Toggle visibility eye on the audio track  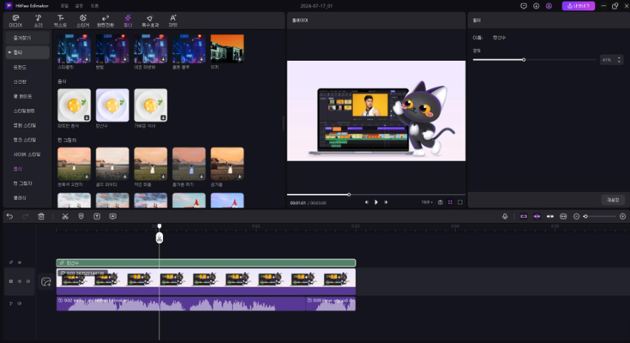tap(19, 304)
